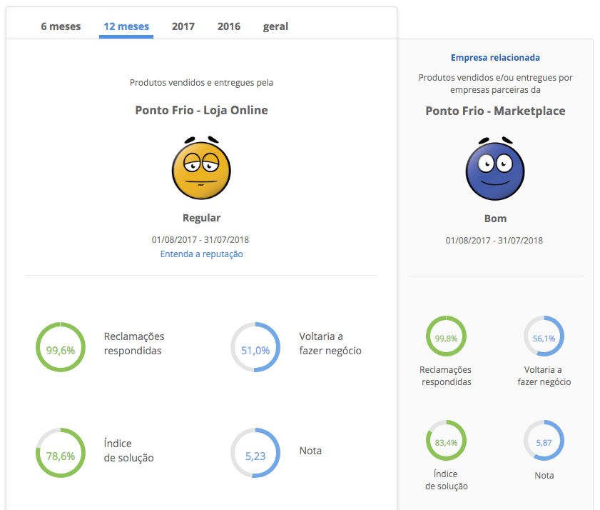This screenshot has width=600, height=510.
Task: Click the 99,6% responded complaints gauge
Action: tap(61, 350)
